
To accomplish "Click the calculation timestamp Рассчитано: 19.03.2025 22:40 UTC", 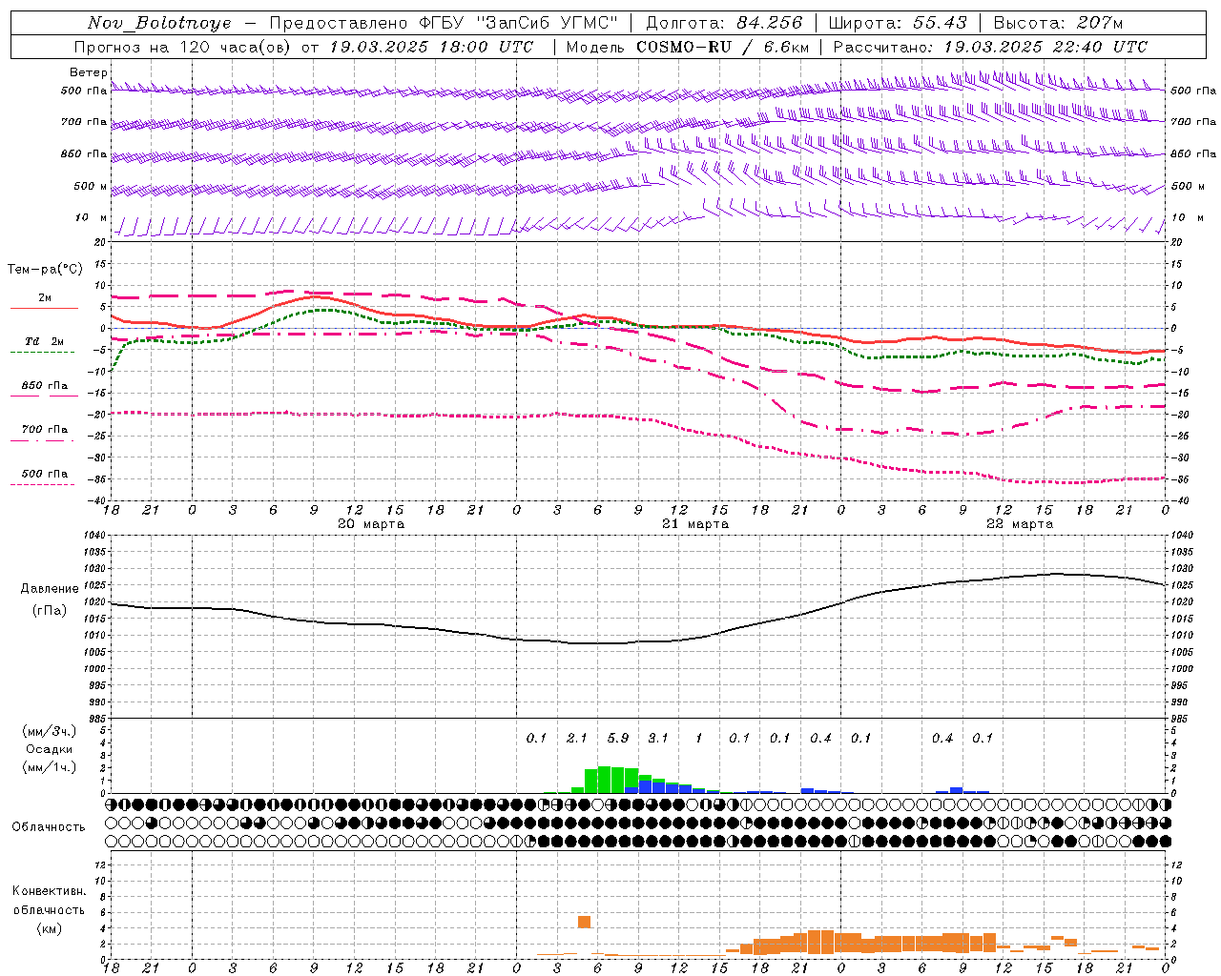I will tap(990, 47).
